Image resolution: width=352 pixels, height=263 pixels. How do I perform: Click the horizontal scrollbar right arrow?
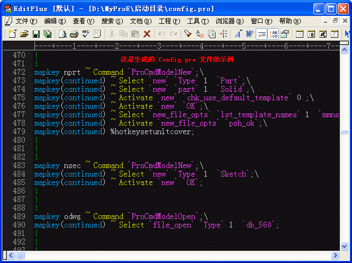point(336,256)
